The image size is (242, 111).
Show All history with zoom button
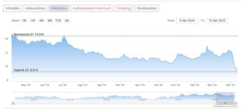(x=67, y=21)
